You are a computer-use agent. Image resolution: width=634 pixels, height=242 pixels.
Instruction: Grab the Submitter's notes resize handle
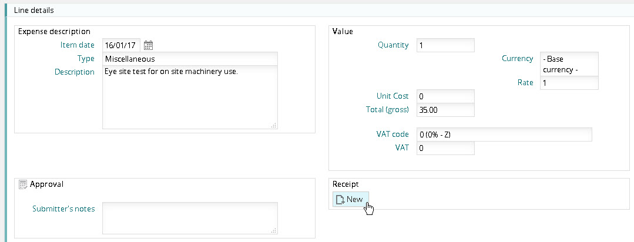point(274,231)
